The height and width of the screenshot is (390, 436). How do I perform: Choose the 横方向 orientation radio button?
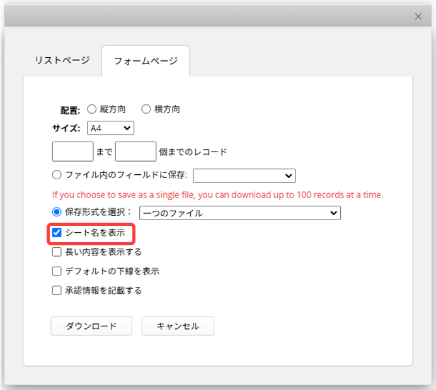click(x=146, y=109)
